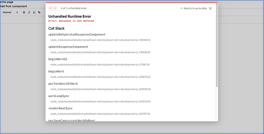Image resolution: width=264 pixels, height=134 pixels.
Task: Click the write page text
Action: (x=7, y=2)
